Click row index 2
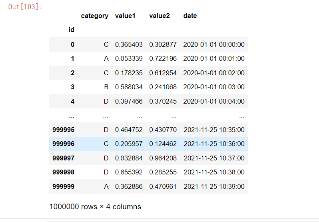Image resolution: width=319 pixels, height=222 pixels. (73, 73)
